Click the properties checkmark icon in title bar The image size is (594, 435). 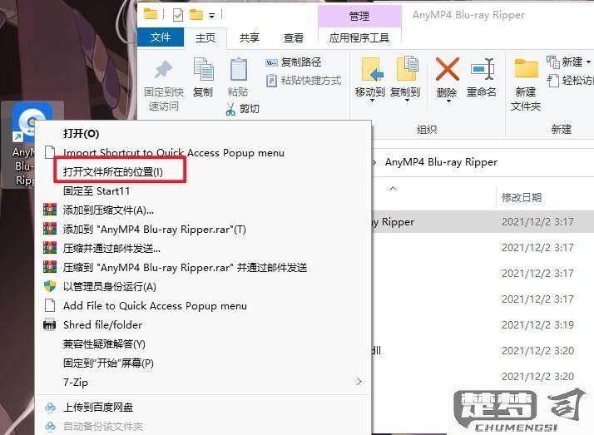[x=178, y=15]
